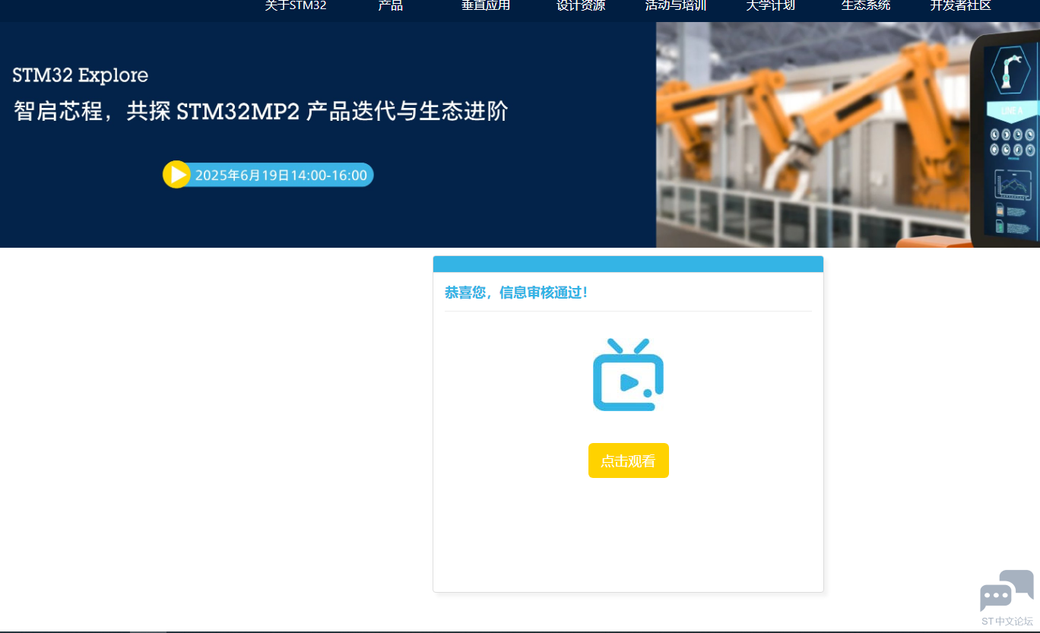This screenshot has width=1040, height=633.
Task: Click the yellow play icon on the banner
Action: (176, 175)
